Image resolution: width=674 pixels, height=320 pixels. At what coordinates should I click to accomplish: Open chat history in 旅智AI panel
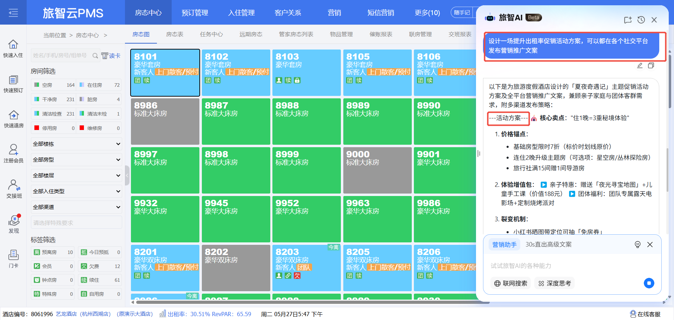[x=641, y=20]
